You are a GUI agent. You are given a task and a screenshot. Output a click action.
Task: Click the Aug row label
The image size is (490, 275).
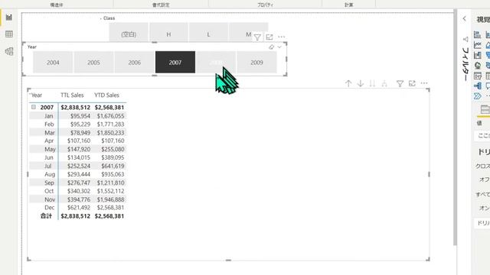49,174
